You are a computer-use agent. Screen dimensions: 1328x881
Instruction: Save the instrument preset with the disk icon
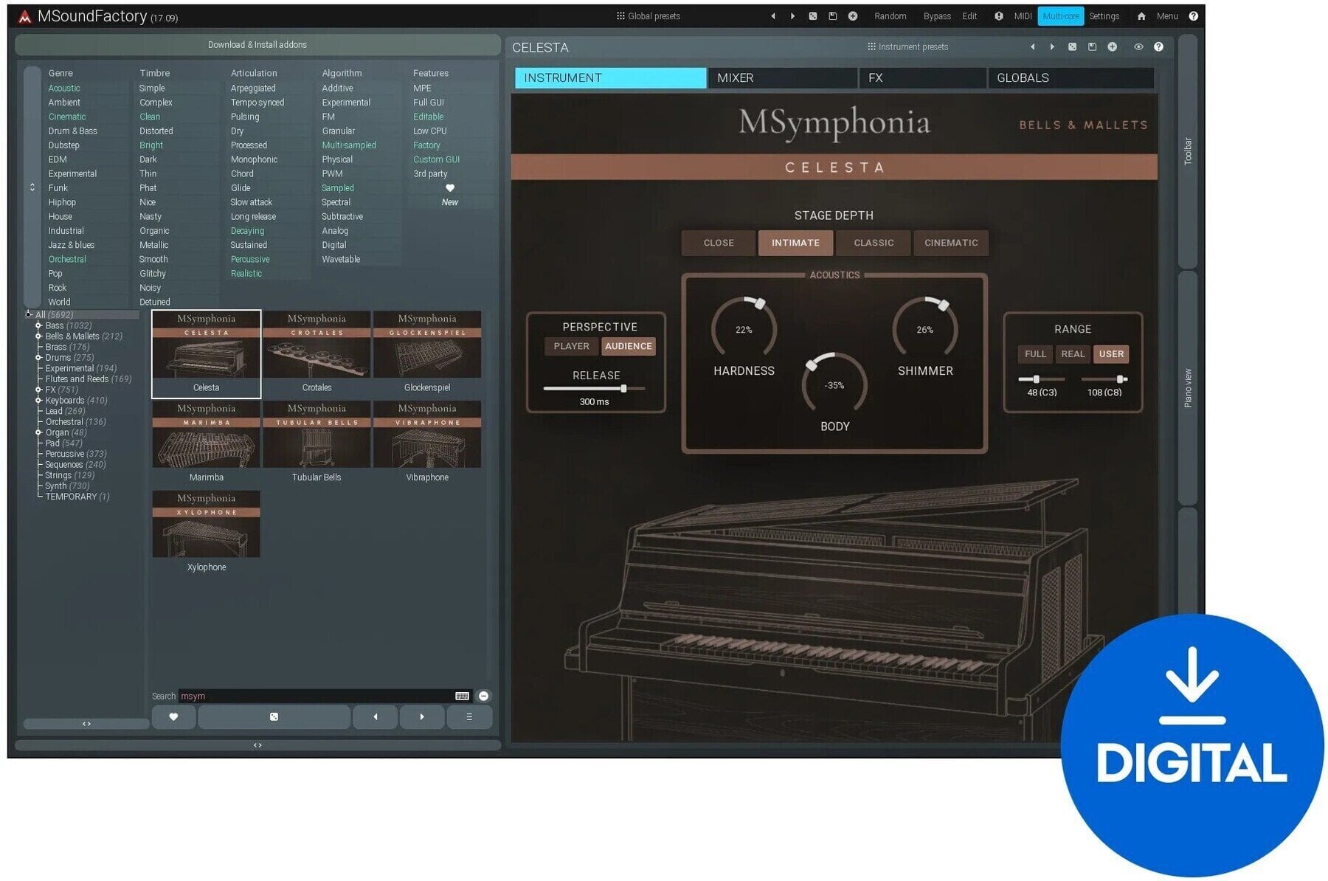point(1092,47)
